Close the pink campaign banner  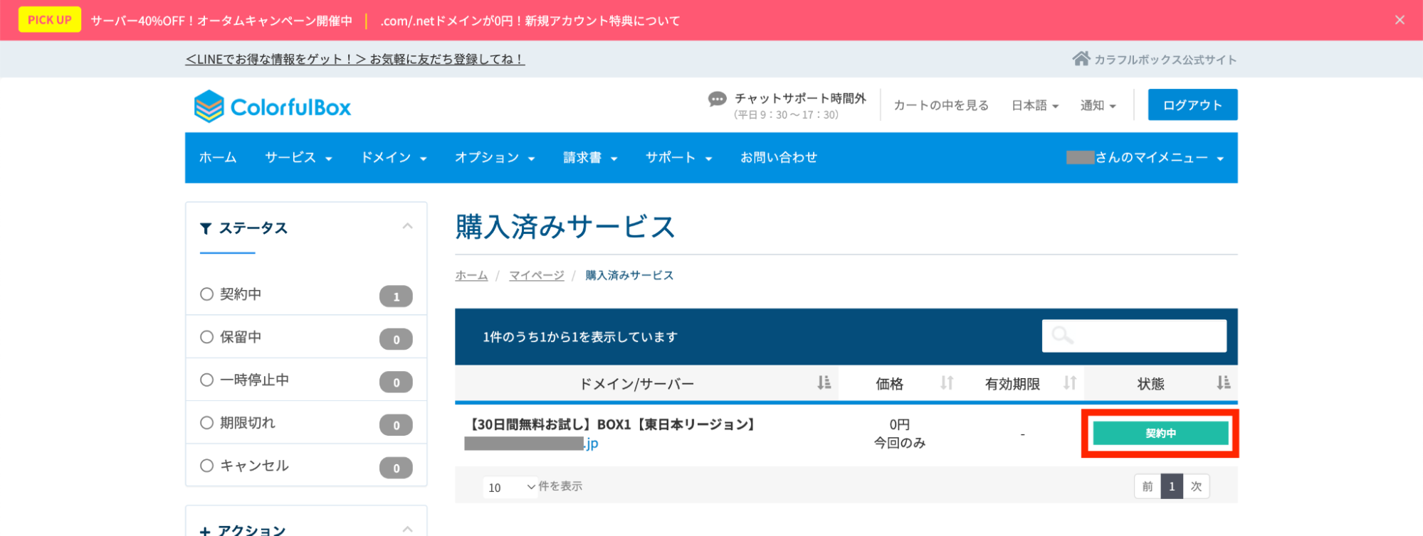tap(1400, 20)
